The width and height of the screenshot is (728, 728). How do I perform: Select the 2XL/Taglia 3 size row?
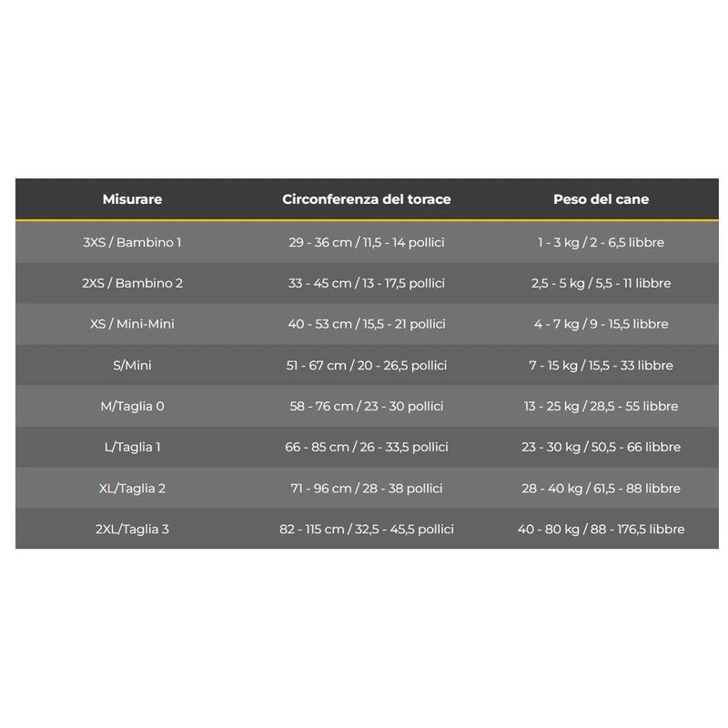pyautogui.click(x=132, y=529)
